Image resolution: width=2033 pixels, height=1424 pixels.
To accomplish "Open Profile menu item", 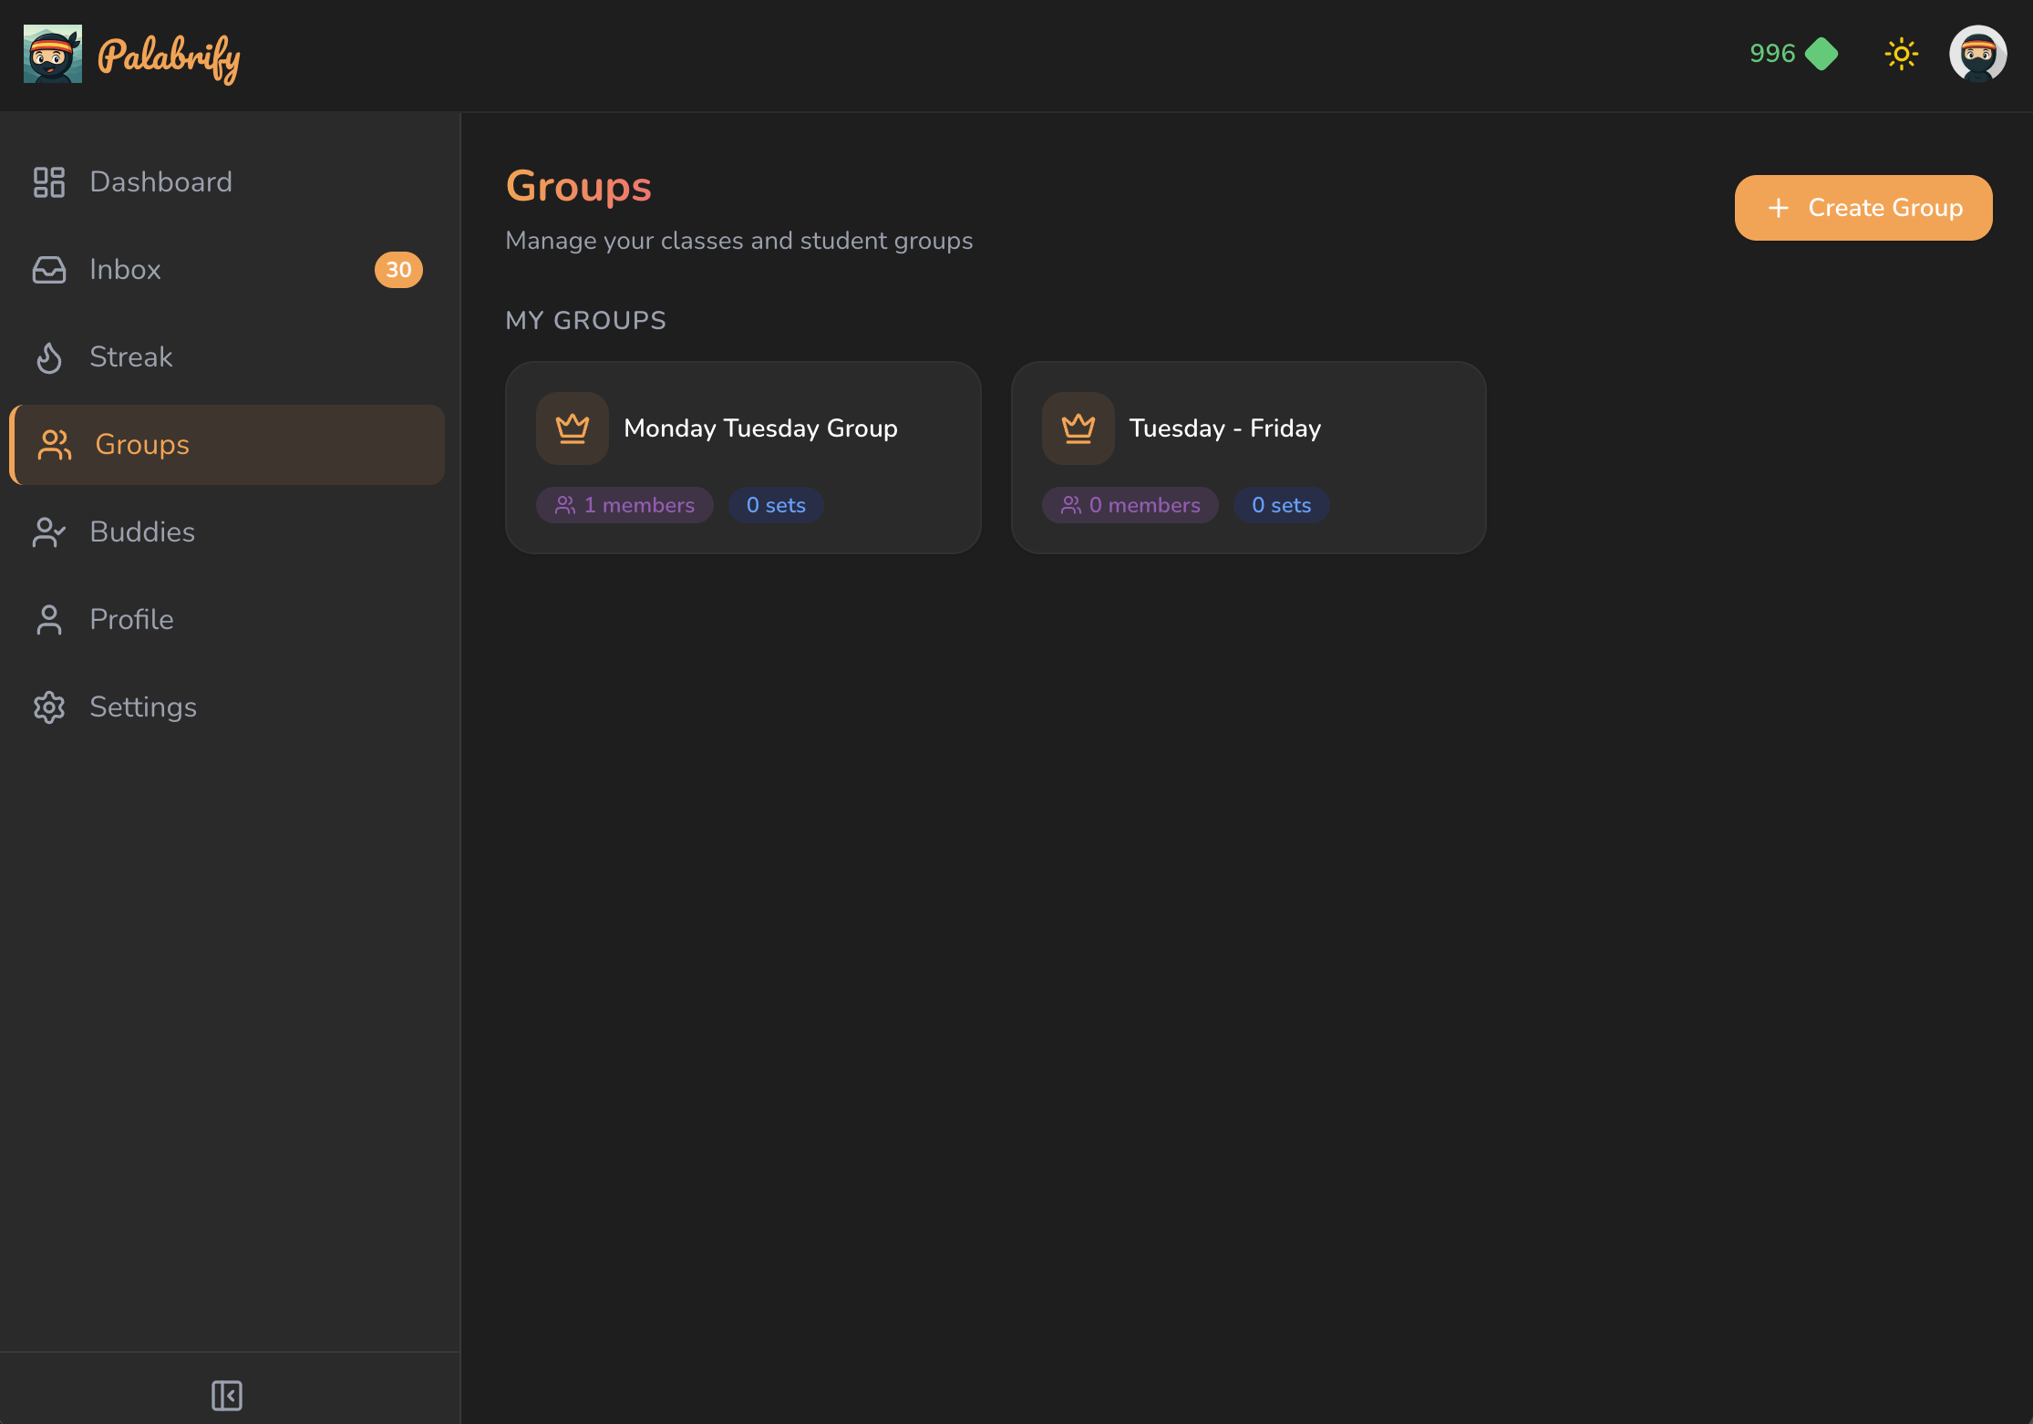I will 227,620.
